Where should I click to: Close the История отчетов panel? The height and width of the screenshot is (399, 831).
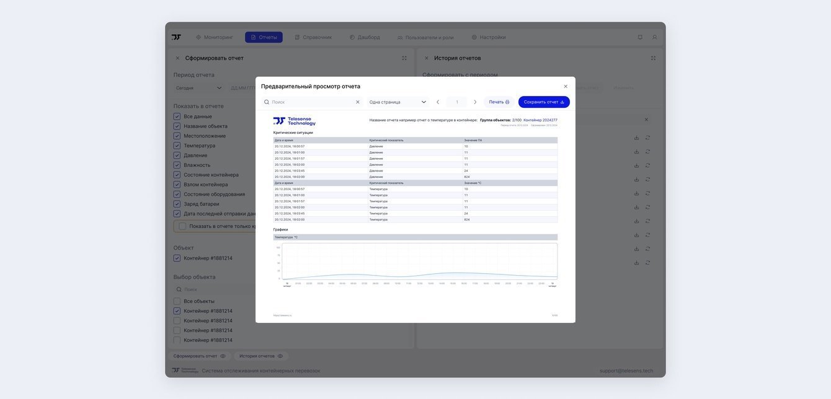(427, 58)
